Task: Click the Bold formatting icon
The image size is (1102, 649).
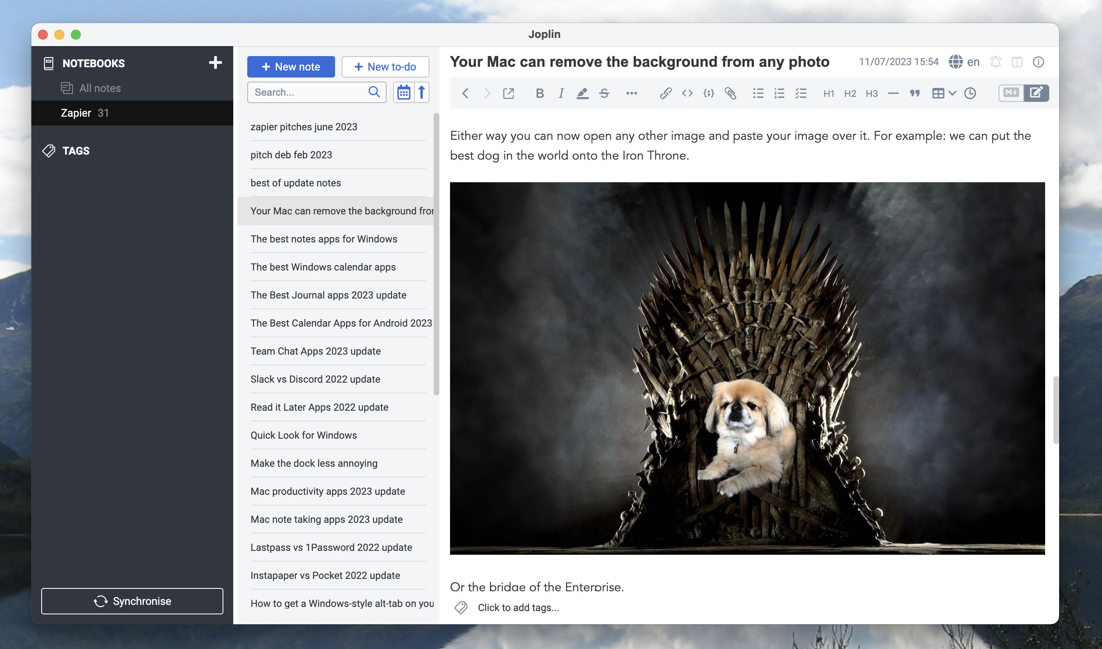Action: point(538,93)
